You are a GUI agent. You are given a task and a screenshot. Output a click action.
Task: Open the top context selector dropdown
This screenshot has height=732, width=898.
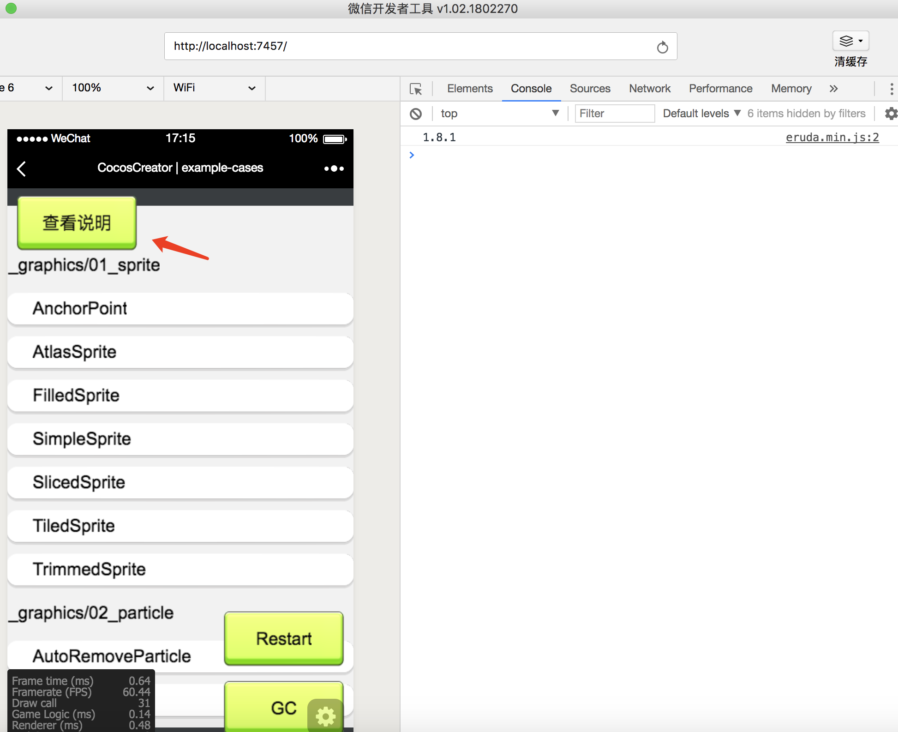(499, 114)
